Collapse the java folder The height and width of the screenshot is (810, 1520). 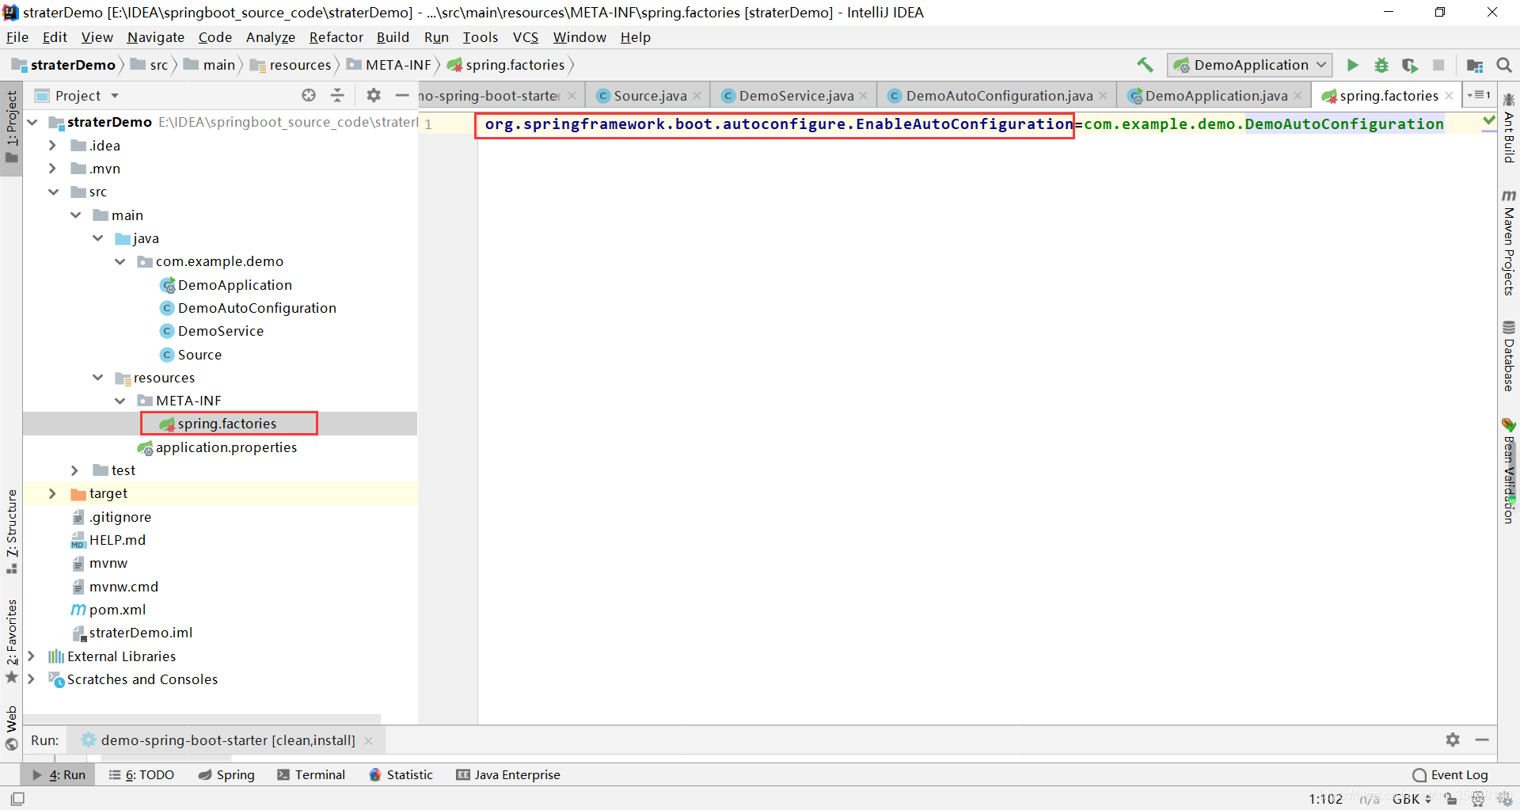[97, 238]
